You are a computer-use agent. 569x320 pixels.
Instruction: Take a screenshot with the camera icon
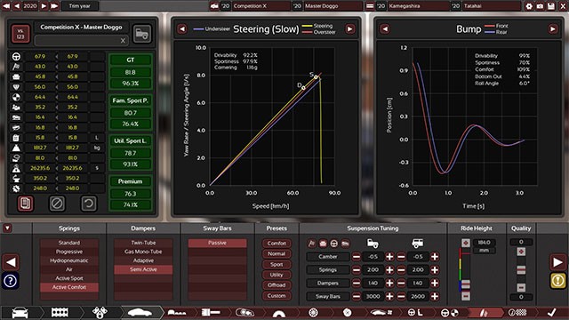[x=540, y=6]
